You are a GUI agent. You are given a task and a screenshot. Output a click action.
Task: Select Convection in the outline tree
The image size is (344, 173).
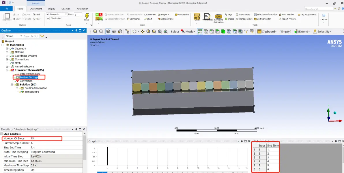pyautogui.click(x=26, y=81)
